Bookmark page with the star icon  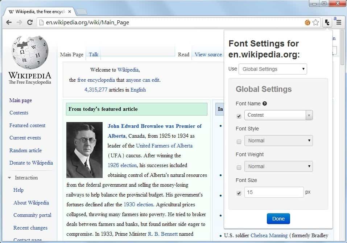click(x=316, y=23)
